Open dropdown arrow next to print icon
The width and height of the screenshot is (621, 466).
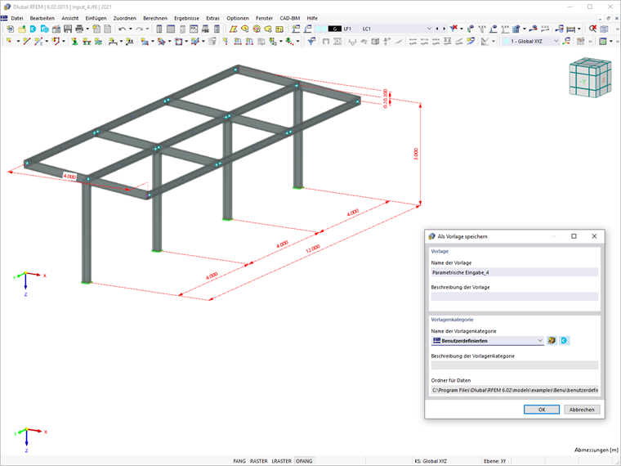(87, 29)
